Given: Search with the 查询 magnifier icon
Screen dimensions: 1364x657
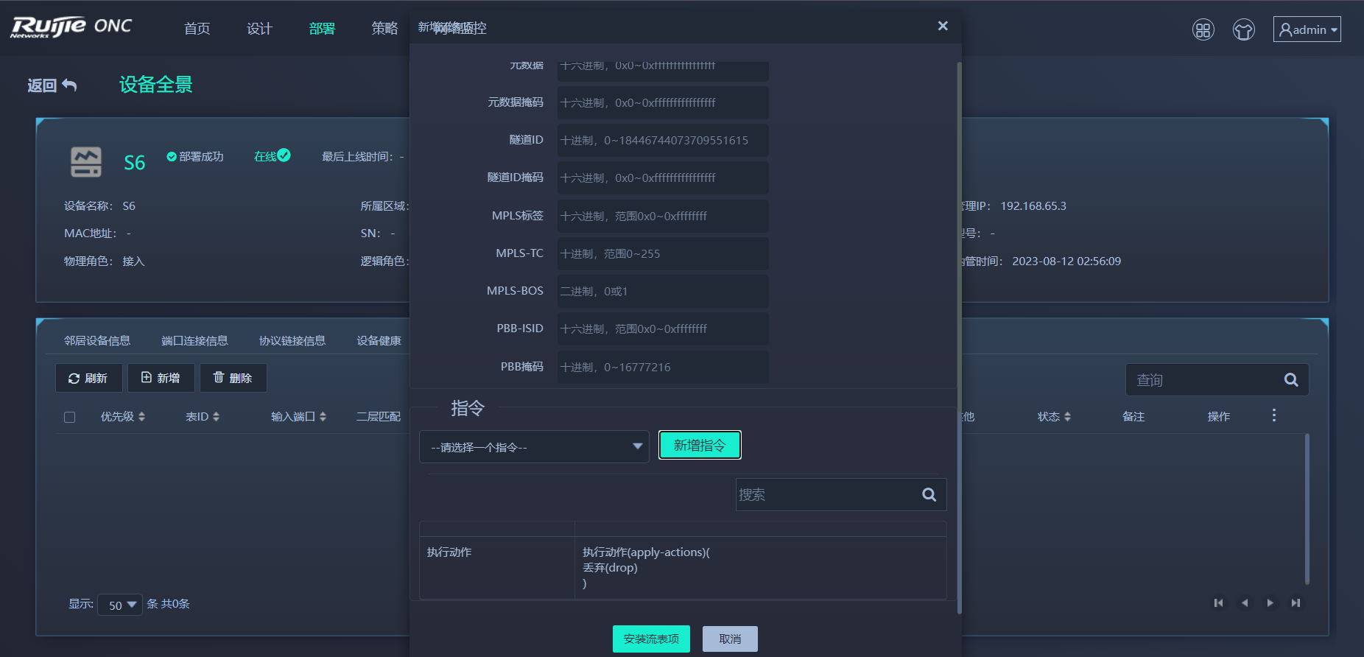Looking at the screenshot, I should pyautogui.click(x=1291, y=380).
